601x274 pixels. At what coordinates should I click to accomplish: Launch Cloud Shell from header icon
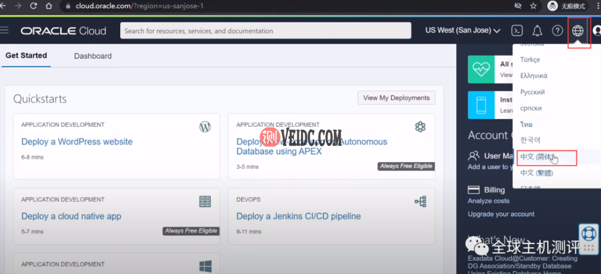516,31
